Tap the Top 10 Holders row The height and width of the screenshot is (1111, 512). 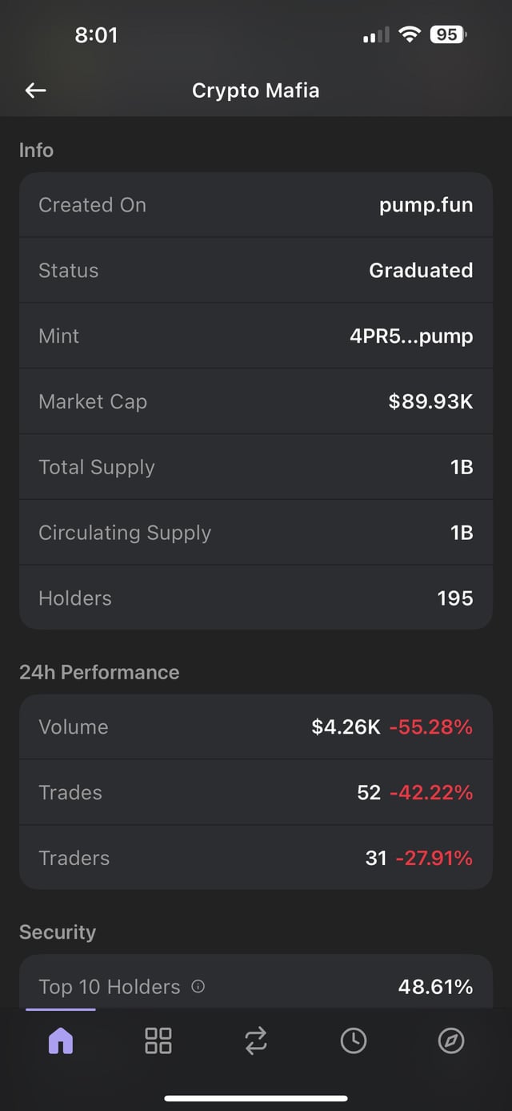256,986
